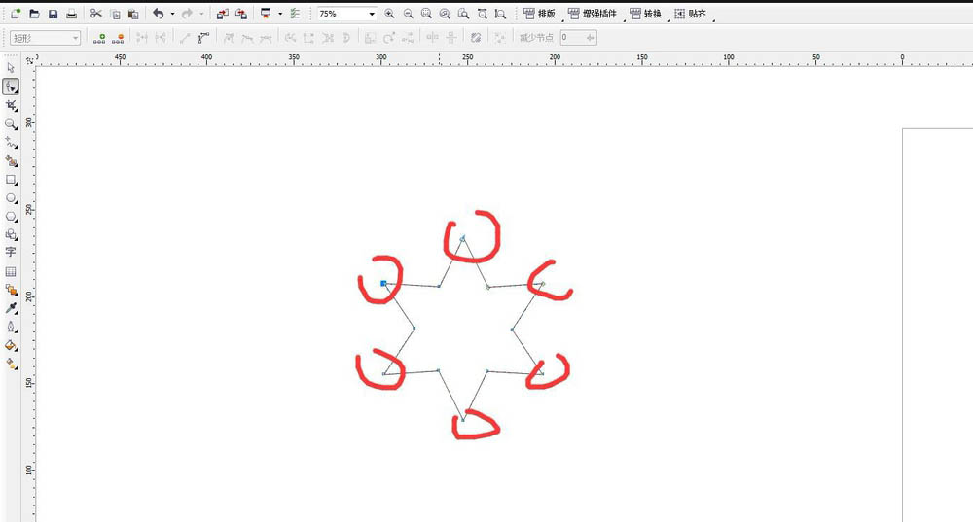The height and width of the screenshot is (522, 973).
Task: Click the Import icon
Action: [x=222, y=14]
